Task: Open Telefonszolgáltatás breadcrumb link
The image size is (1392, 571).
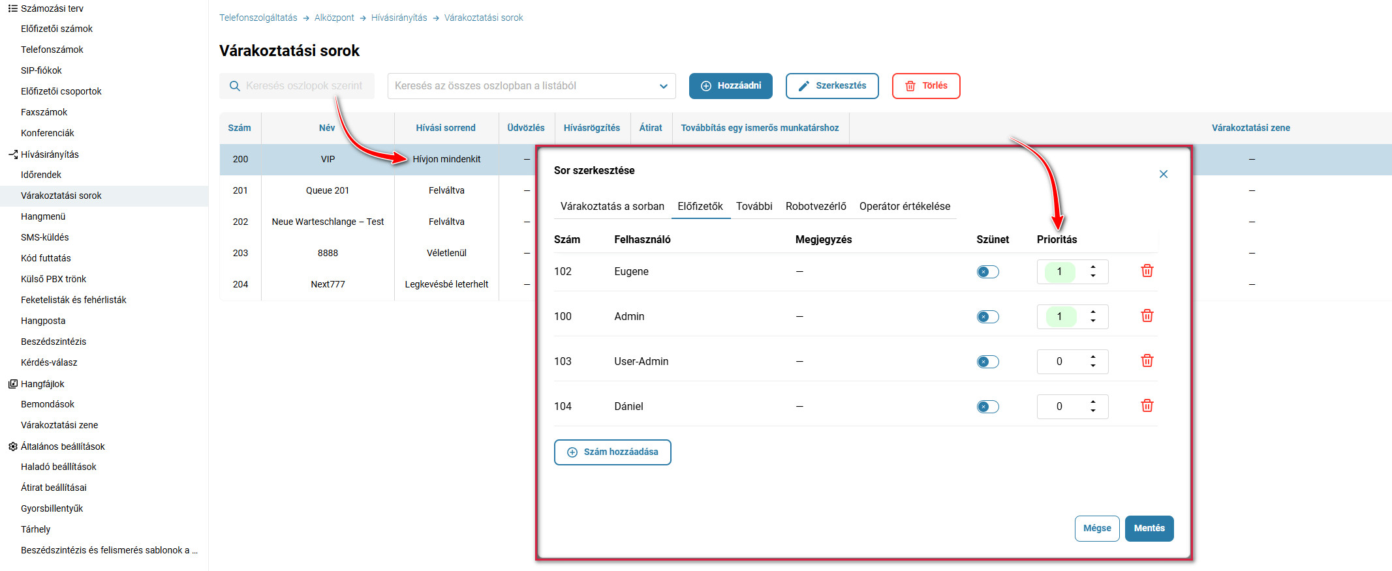Action: [258, 18]
